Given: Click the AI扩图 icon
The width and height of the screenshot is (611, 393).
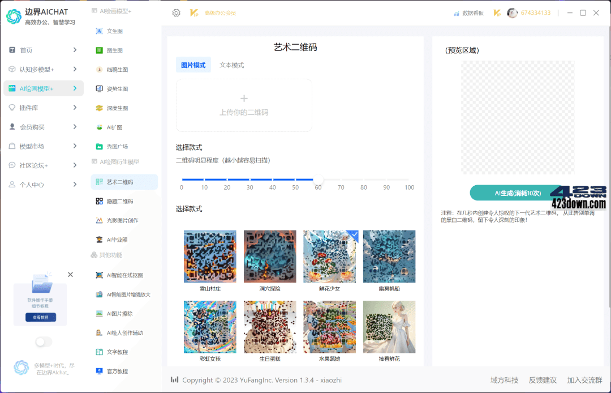Looking at the screenshot, I should [99, 127].
